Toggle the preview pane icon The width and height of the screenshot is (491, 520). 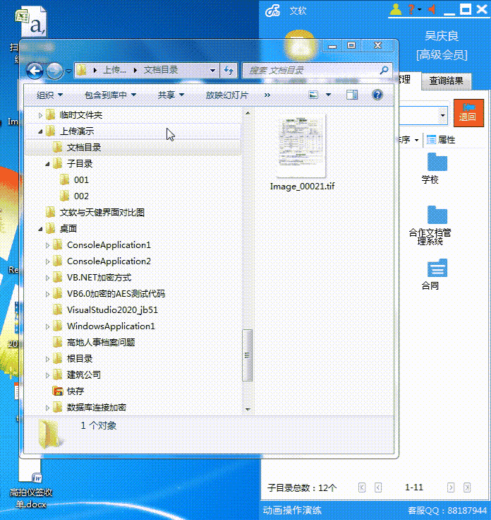[x=352, y=95]
